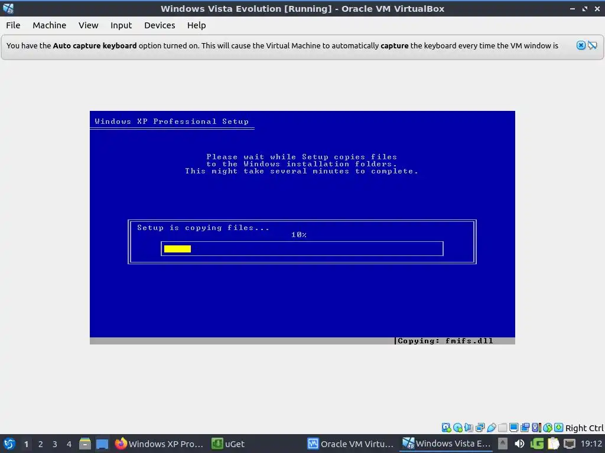Click the CPU virtualization status icon
The width and height of the screenshot is (605, 453).
tap(536, 428)
